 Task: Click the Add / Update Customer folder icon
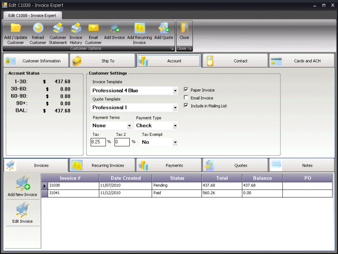coord(16,28)
